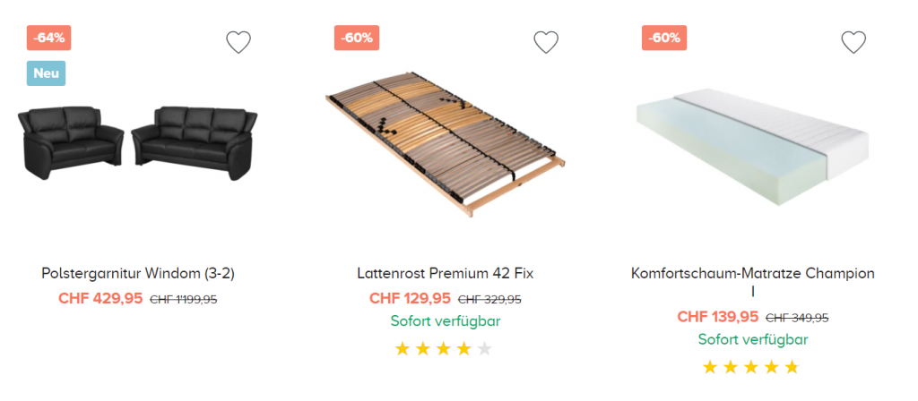The image size is (918, 401).
Task: Click the five-star rating under the mattress
Action: (750, 367)
